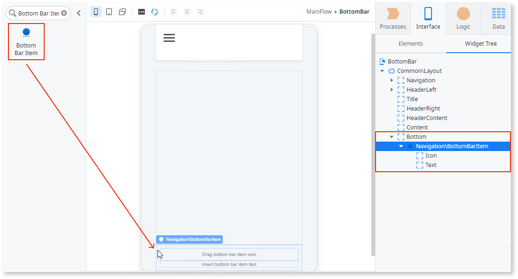
Task: Expand the Navigation tree node
Action: pyautogui.click(x=392, y=80)
